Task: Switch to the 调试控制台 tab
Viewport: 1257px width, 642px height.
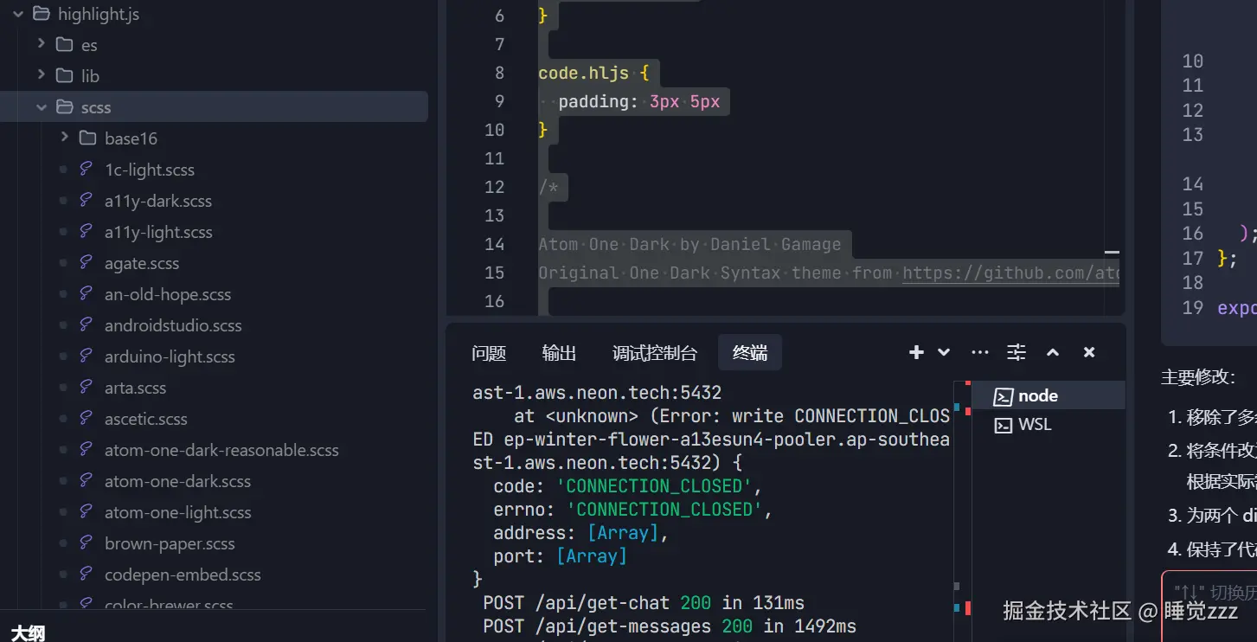Action: tap(654, 353)
